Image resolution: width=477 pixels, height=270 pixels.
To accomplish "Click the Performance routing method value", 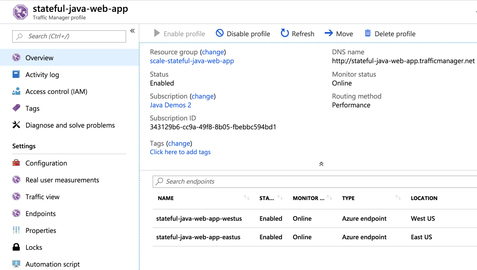I will 351,105.
